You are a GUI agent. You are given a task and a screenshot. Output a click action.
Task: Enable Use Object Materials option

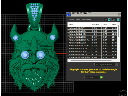pos(106,65)
